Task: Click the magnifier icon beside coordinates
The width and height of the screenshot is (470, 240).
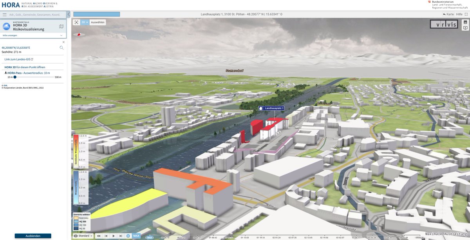Action: click(x=61, y=48)
